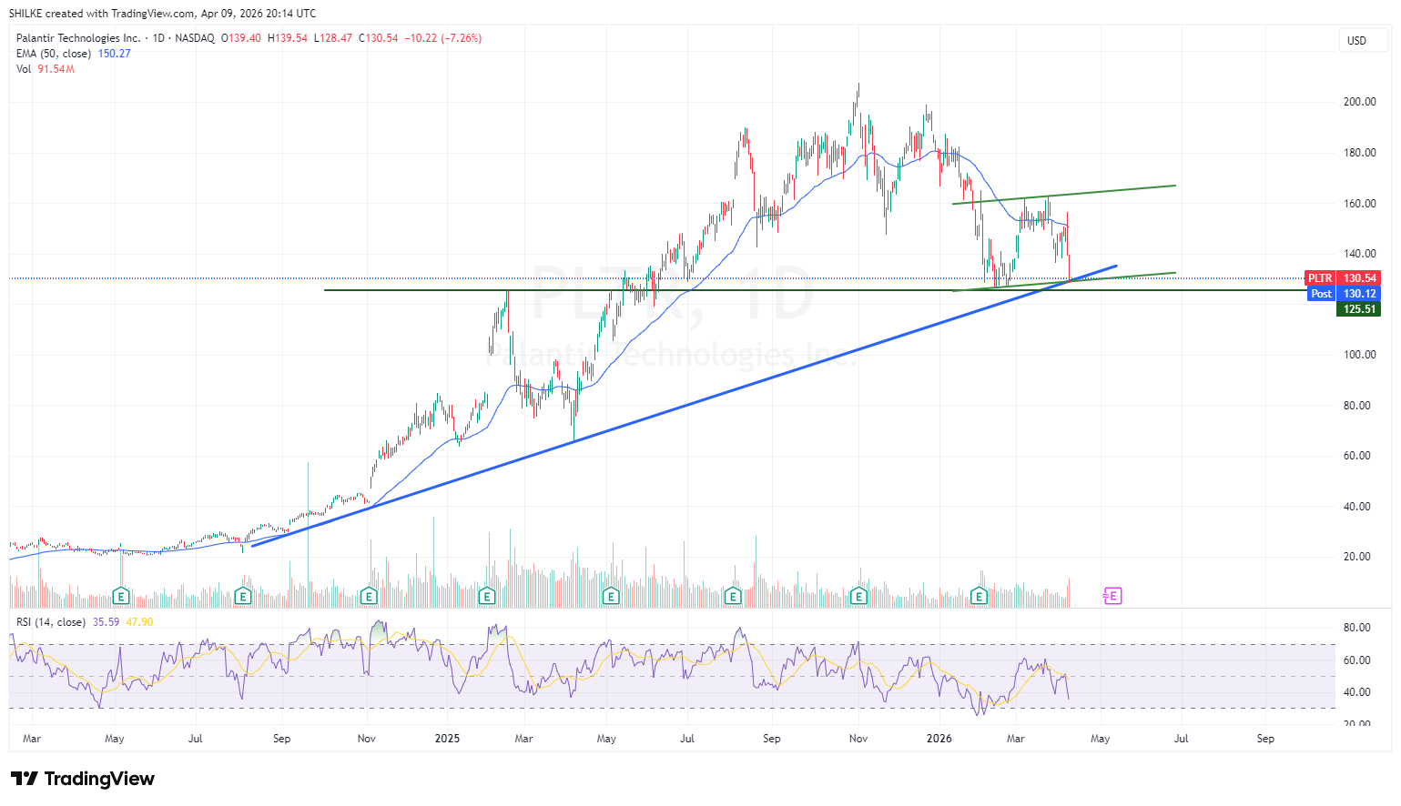1401x806 pixels.
Task: Click the earnings marker at February 2025
Action: [x=487, y=597]
